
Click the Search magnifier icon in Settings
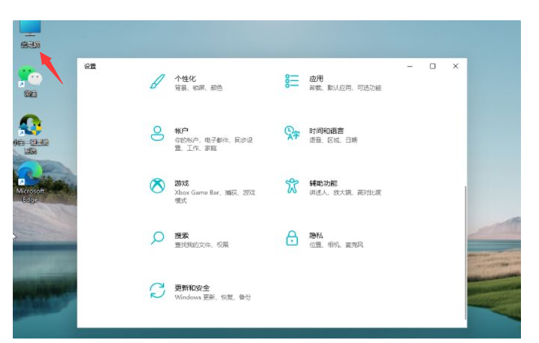tap(157, 239)
